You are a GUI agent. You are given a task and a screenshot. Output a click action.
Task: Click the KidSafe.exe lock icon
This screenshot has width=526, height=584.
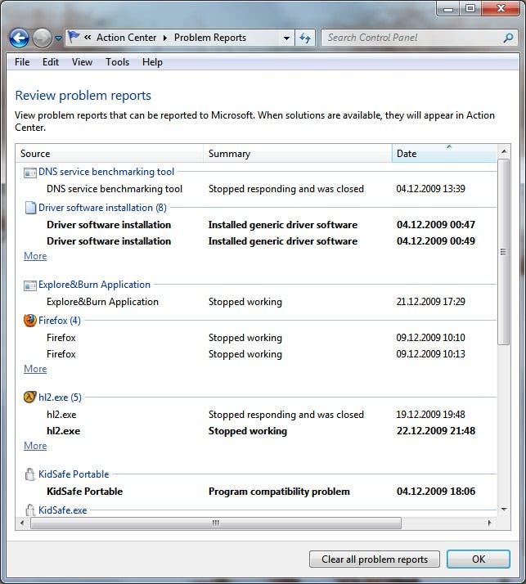click(29, 510)
